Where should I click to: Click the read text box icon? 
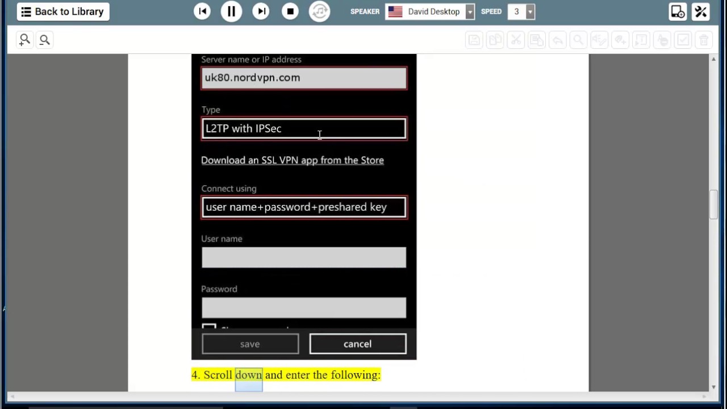click(641, 40)
